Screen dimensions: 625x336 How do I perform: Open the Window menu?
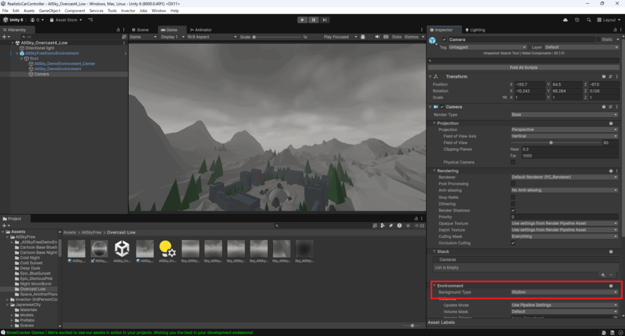159,11
